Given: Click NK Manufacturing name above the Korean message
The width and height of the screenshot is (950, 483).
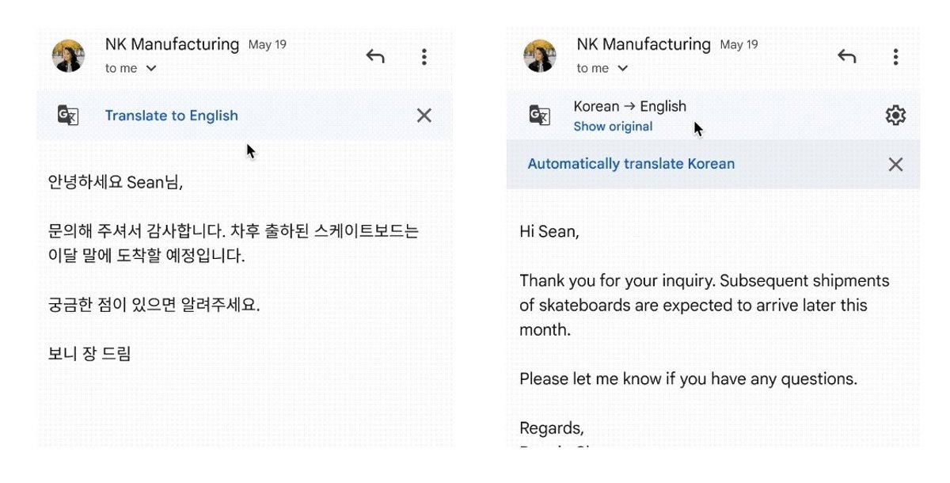Looking at the screenshot, I should coord(172,44).
